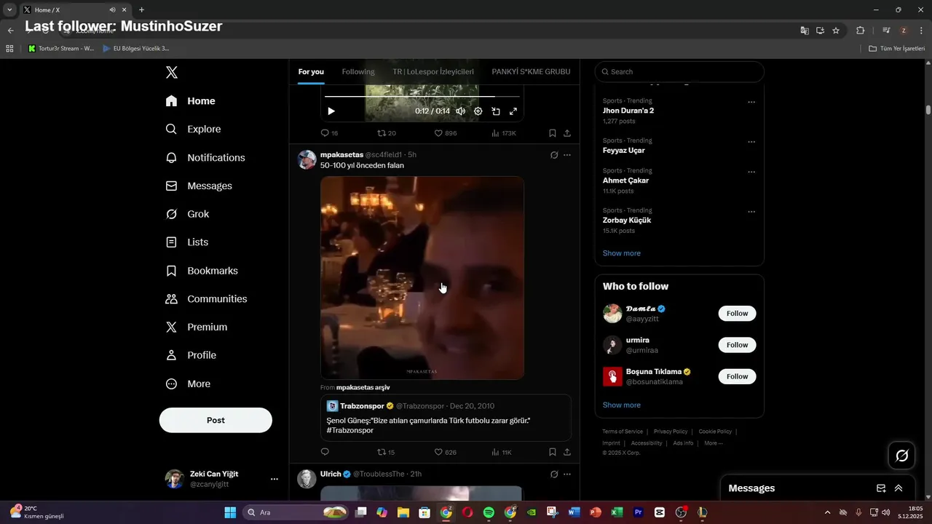Viewport: 932px width, 524px height.
Task: Repost the post with 20 reposts
Action: [387, 133]
